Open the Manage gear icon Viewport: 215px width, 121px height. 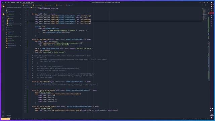(3, 116)
